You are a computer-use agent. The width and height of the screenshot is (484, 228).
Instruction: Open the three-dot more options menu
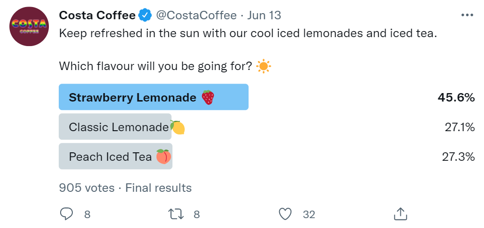467,15
